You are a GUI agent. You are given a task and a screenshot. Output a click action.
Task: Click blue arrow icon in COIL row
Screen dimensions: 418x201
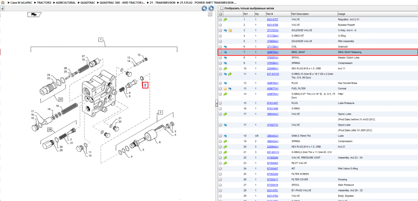pyautogui.click(x=225, y=47)
